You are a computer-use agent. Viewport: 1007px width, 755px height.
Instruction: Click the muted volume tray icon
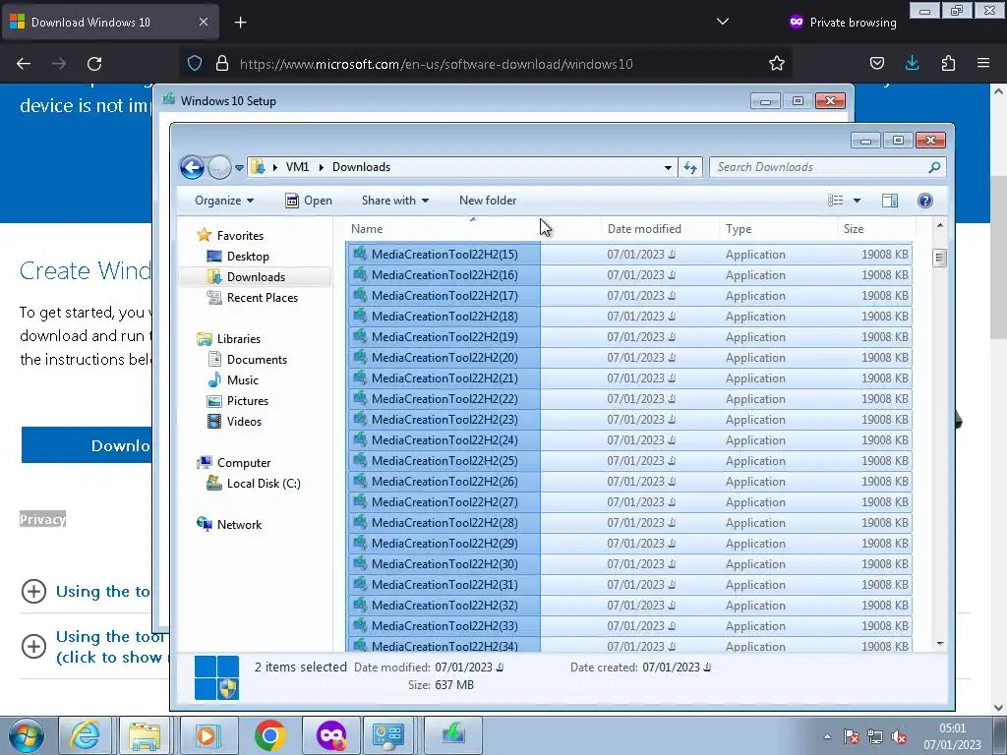tap(899, 736)
